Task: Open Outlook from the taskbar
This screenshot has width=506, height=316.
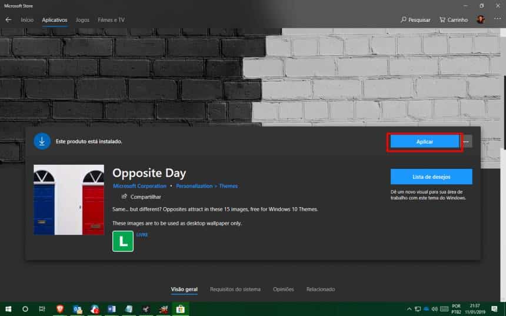Action: pyautogui.click(x=78, y=309)
